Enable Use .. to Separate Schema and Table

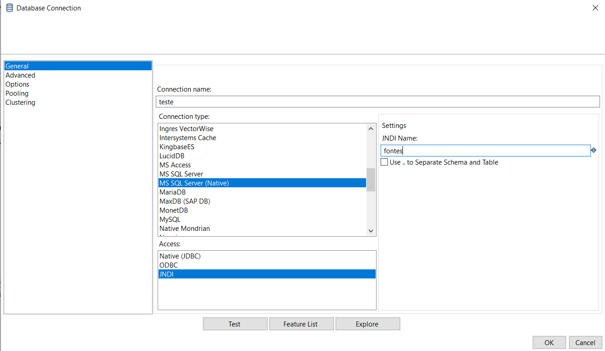coord(384,162)
